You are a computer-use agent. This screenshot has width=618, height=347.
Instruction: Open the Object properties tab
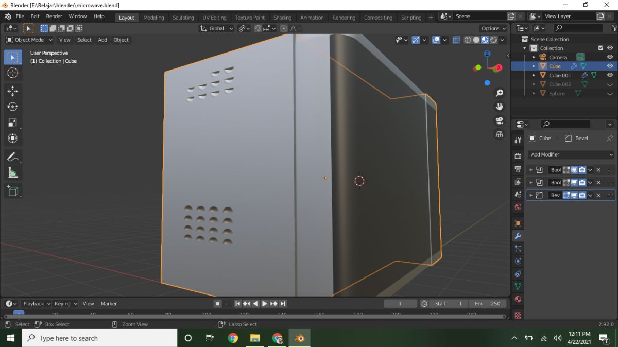tap(518, 223)
